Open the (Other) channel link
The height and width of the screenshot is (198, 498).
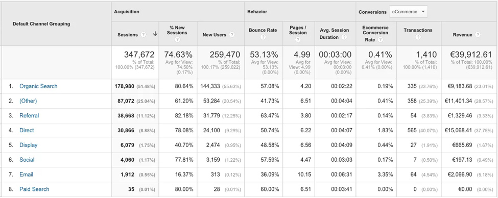click(x=28, y=101)
